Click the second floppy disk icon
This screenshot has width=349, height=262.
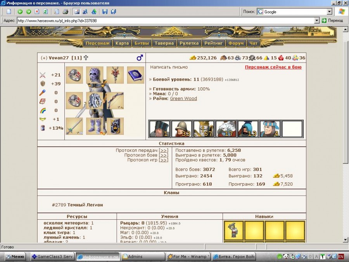pos(114,12)
